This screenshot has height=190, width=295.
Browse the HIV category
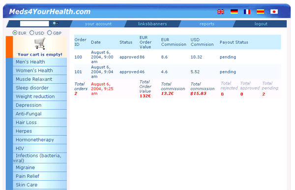(x=40, y=148)
